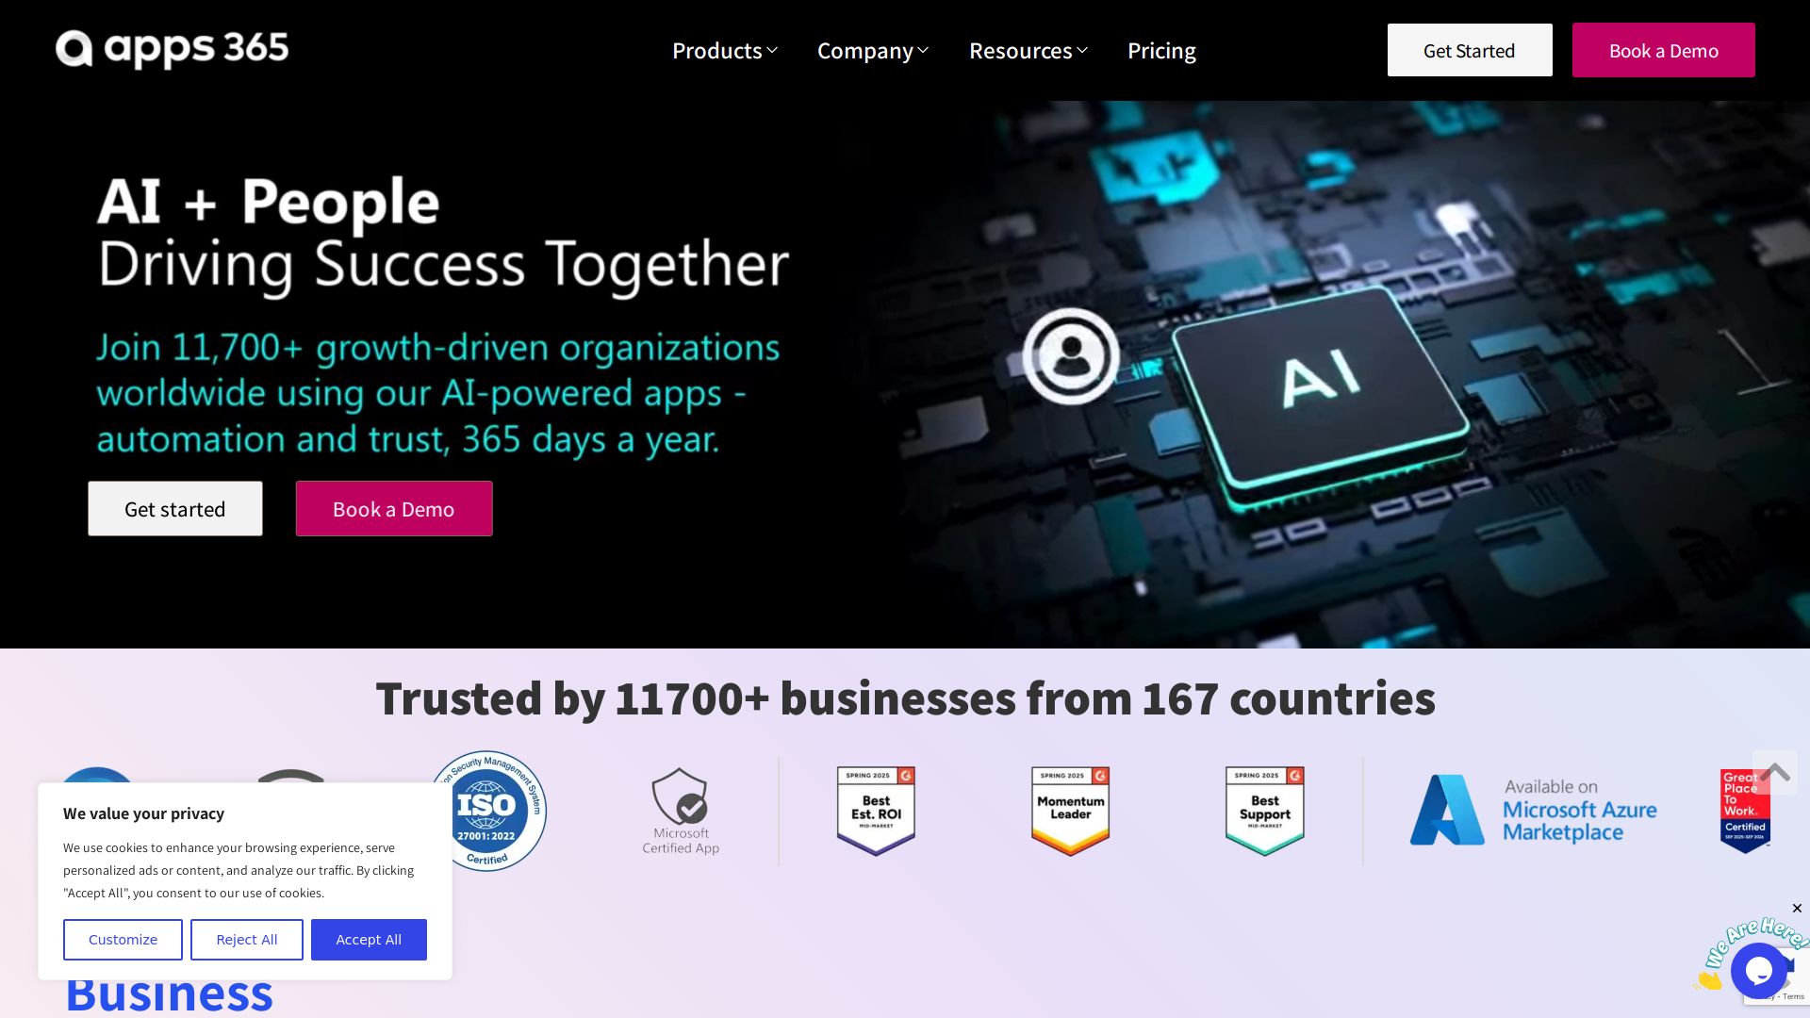Click the scroll-to-top arrow icon
This screenshot has width=1810, height=1018.
click(1775, 772)
